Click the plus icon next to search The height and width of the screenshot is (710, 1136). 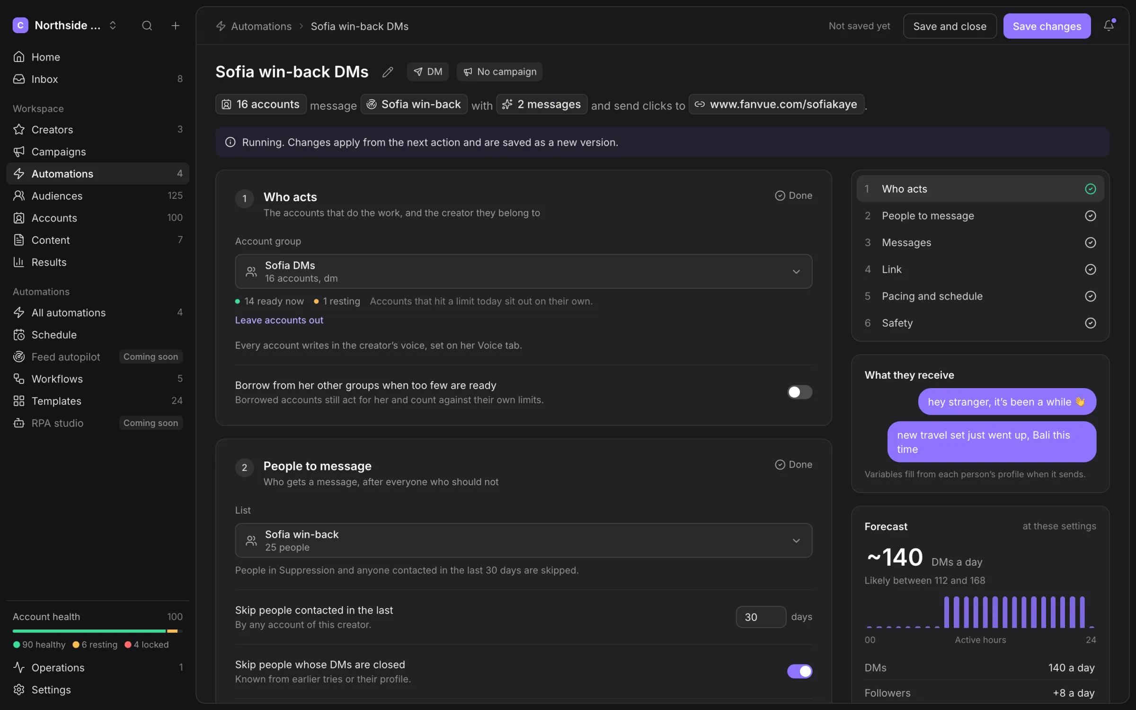click(x=175, y=26)
